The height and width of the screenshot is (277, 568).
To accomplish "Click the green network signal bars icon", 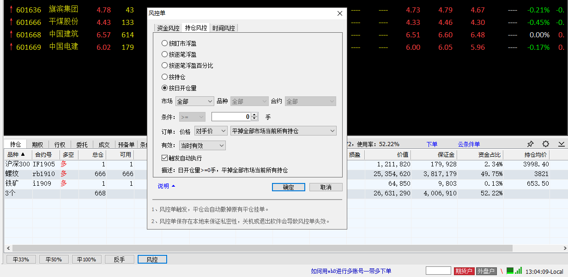I will (x=519, y=271).
